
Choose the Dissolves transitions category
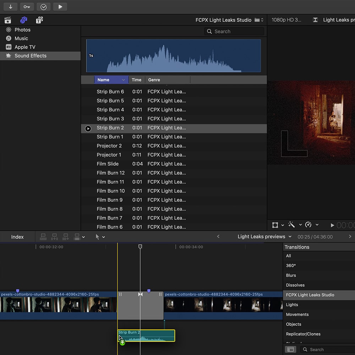[295, 285]
